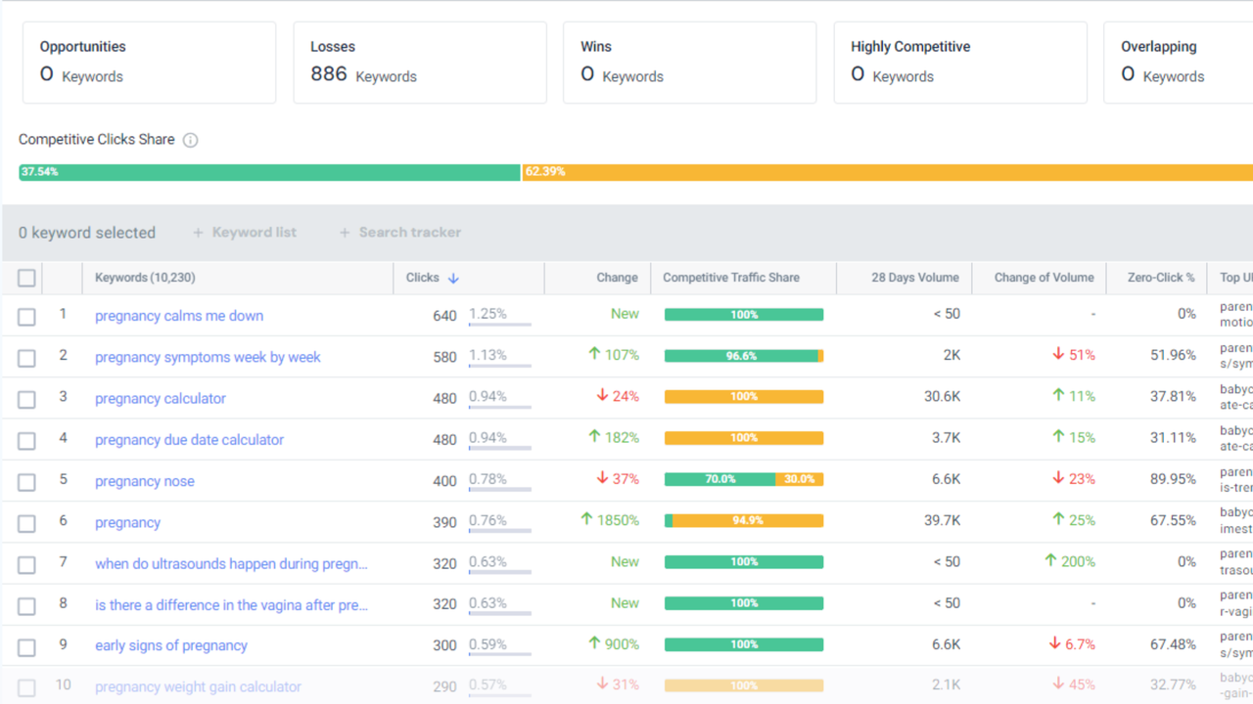Image resolution: width=1253 pixels, height=704 pixels.
Task: Click the 39.7K volume cell
Action: 943,521
